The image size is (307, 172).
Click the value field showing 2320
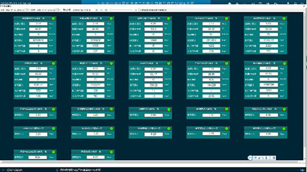click(x=269, y=46)
